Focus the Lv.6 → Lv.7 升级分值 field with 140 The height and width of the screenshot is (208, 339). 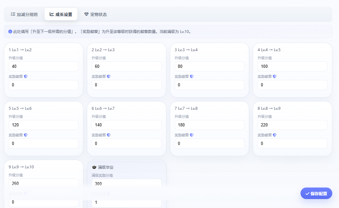click(x=126, y=125)
